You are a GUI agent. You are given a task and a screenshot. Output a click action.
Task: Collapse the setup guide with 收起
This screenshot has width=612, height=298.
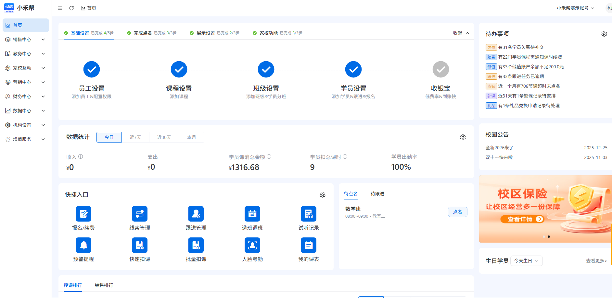(461, 33)
